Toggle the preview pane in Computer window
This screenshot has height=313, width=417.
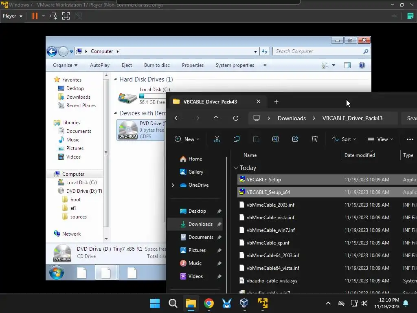pyautogui.click(x=347, y=65)
